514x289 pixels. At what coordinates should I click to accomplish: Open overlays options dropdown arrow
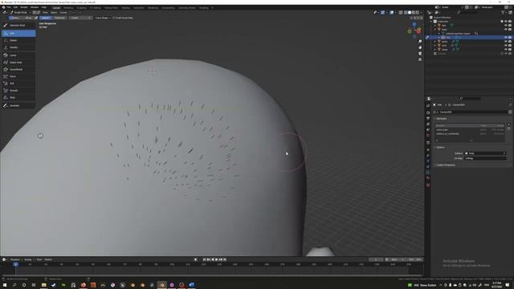coord(395,13)
